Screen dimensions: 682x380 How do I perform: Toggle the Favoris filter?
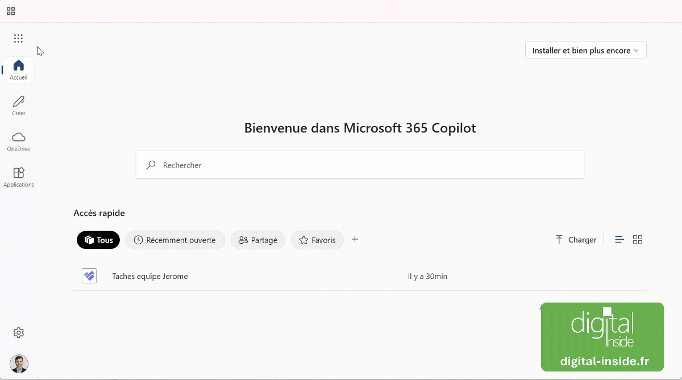point(317,240)
